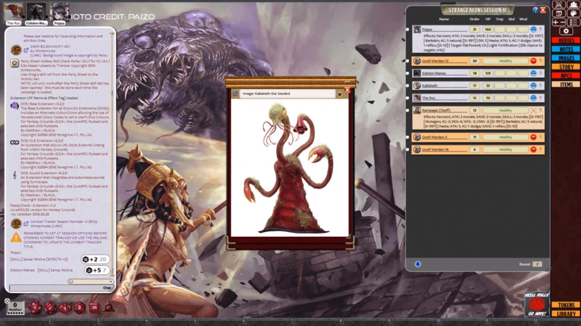This screenshot has height=326, width=581.
Task: Click the d12 die
Action: coord(50,307)
